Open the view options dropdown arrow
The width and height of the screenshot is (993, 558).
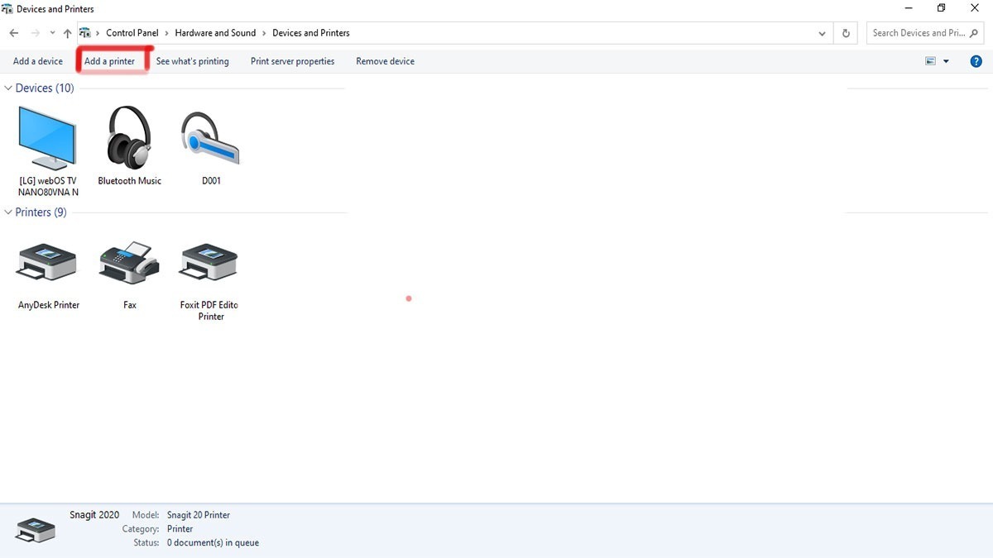coord(946,61)
